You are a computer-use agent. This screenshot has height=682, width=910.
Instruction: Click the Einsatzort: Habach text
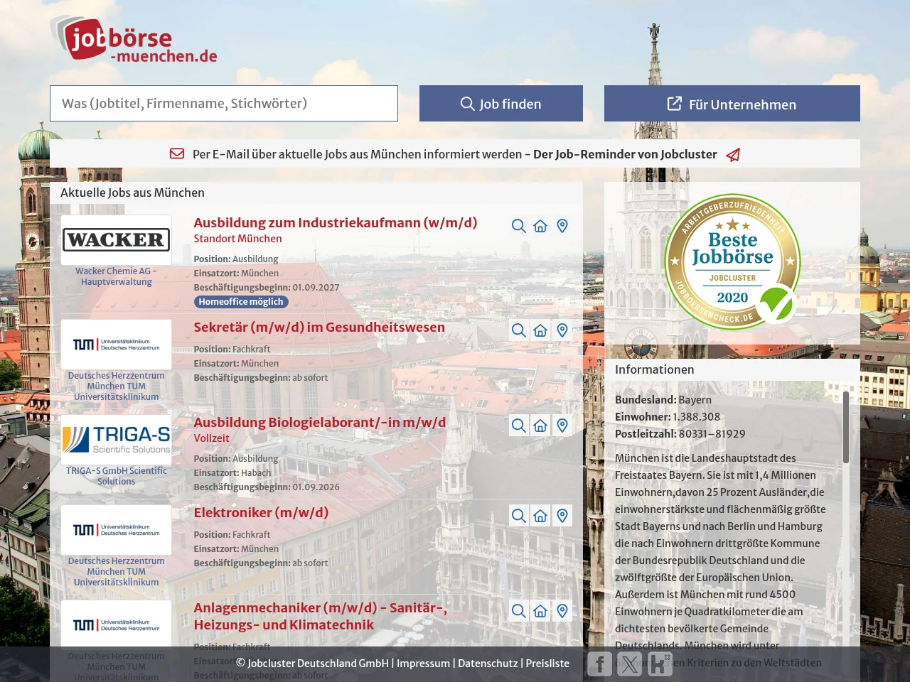click(x=232, y=473)
